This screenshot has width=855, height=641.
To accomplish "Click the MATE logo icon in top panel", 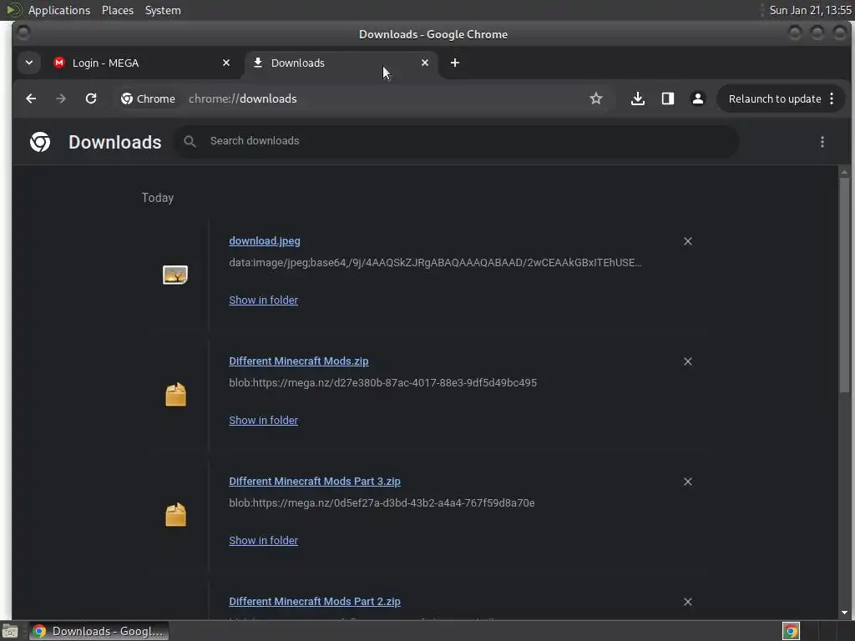I will click(13, 10).
